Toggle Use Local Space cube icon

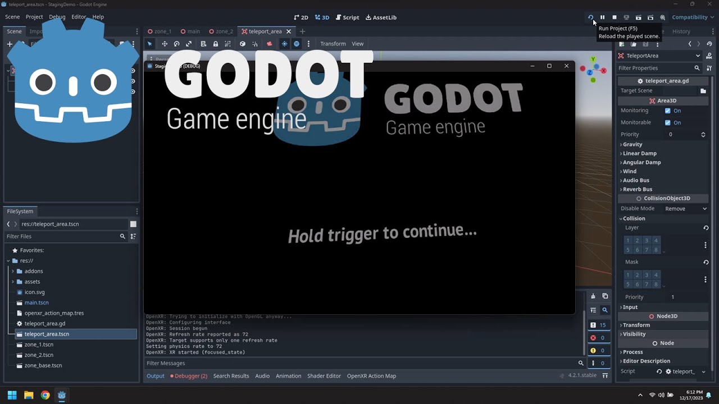243,44
